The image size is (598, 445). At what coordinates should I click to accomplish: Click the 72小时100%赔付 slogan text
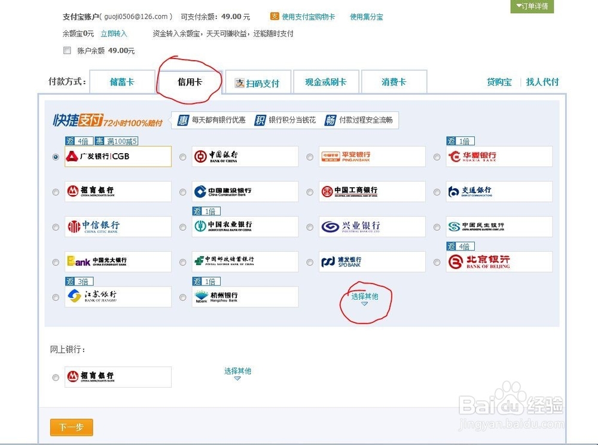(x=133, y=123)
